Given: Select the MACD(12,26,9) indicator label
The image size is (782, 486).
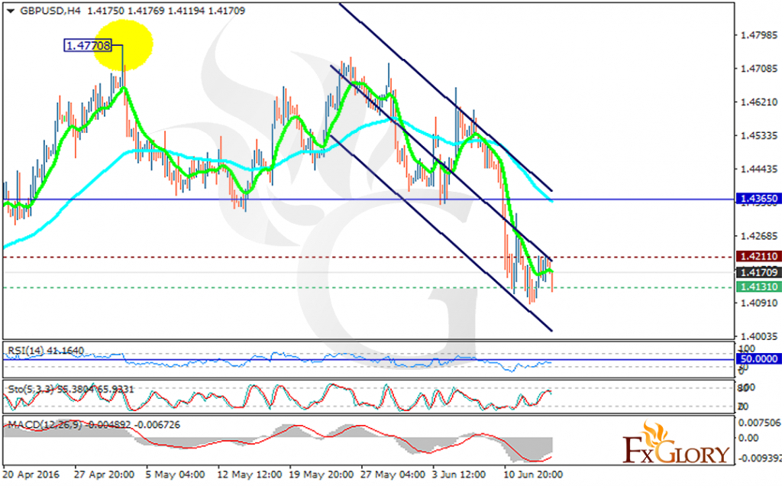Looking at the screenshot, I should coord(94,425).
